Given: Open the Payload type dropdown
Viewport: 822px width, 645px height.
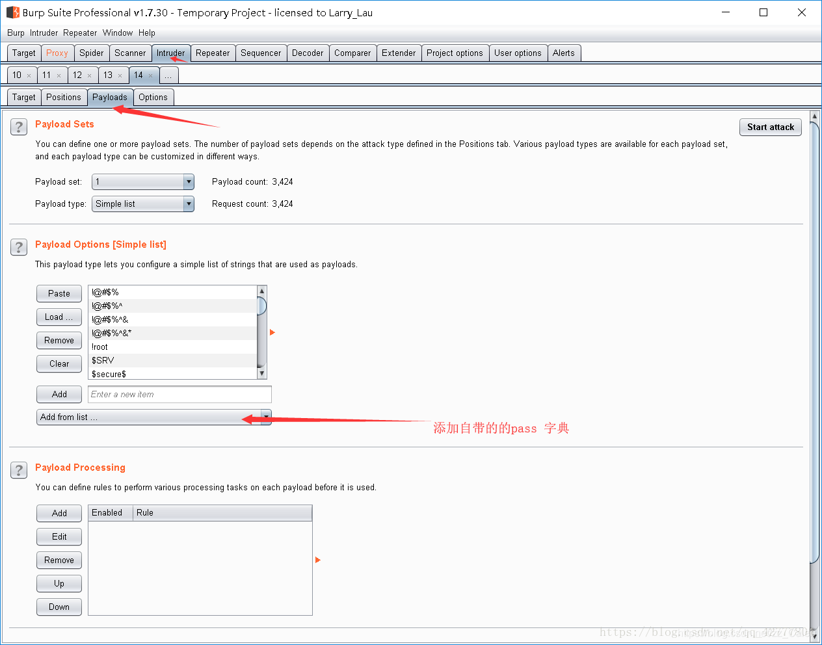Looking at the screenshot, I should point(143,204).
